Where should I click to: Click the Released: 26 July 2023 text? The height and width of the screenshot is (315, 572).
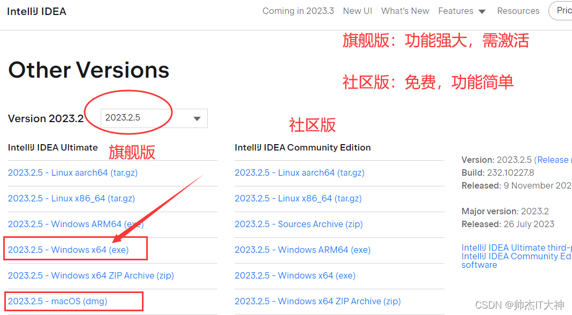(508, 224)
